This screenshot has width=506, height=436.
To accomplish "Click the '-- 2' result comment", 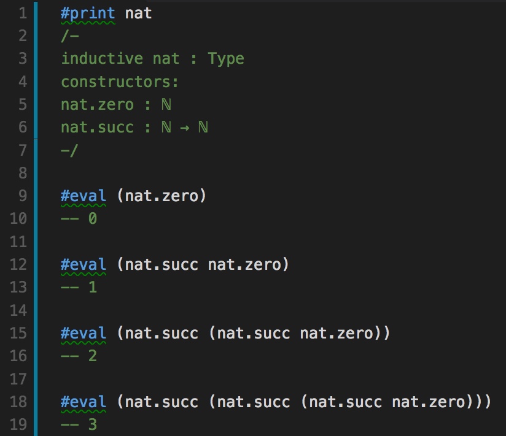I will pos(79,356).
